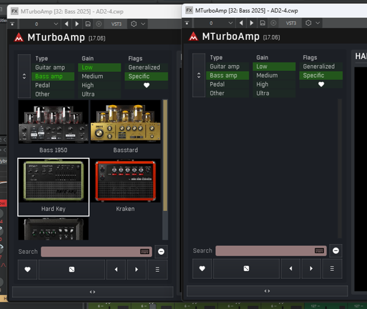
Task: Click the filter up-down expander in left plugin
Action: 24,76
